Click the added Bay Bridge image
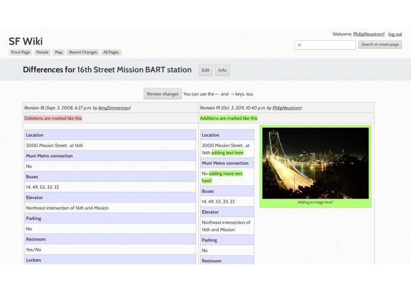The image size is (411, 292). [x=315, y=163]
